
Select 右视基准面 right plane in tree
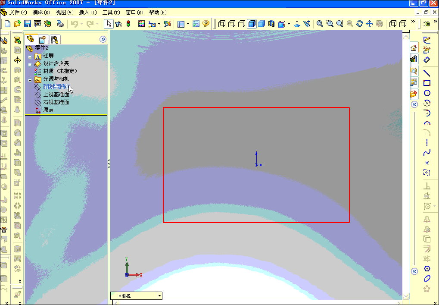[x=56, y=102]
